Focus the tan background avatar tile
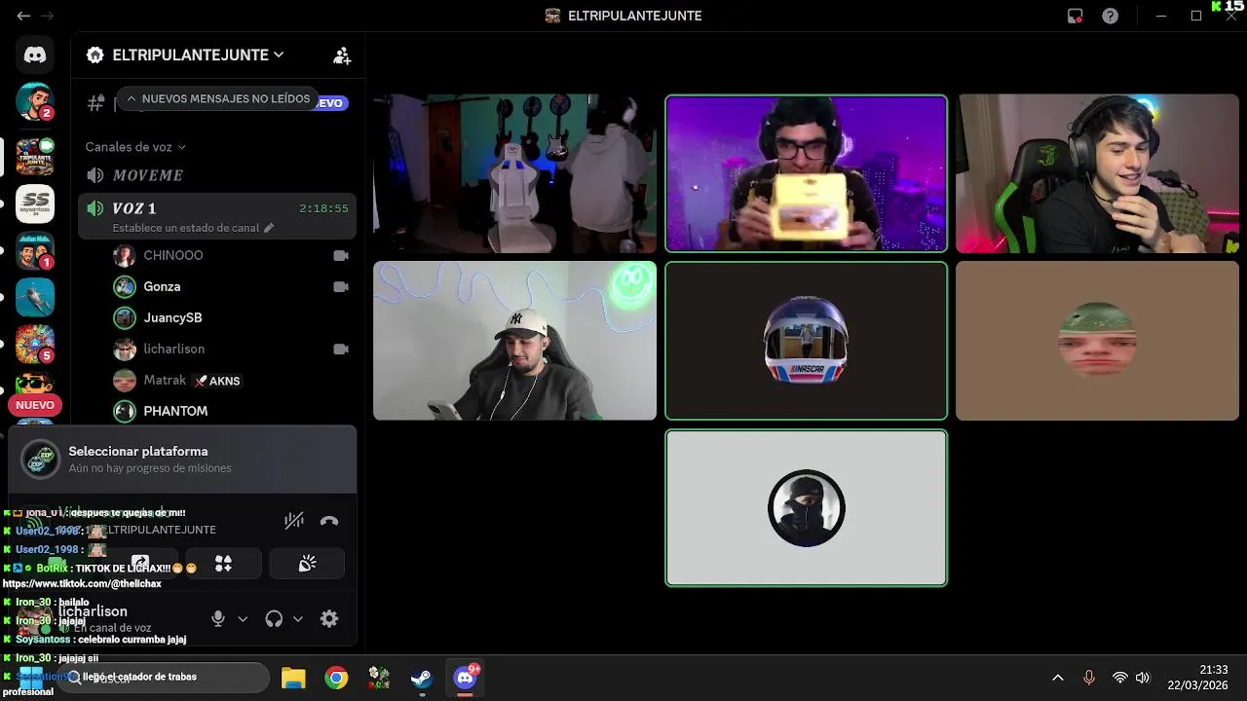 (1097, 341)
